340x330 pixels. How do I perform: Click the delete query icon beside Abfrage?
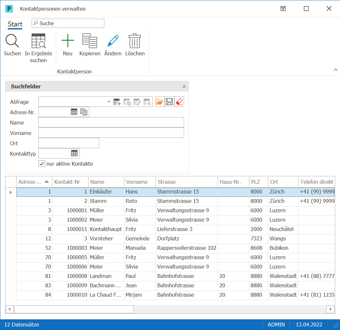pos(147,102)
